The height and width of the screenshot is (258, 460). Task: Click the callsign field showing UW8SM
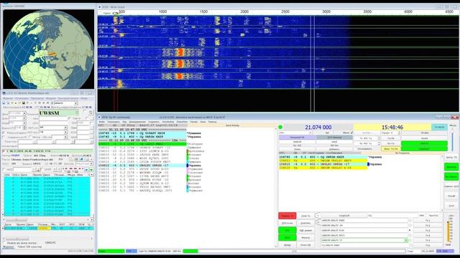(59, 113)
